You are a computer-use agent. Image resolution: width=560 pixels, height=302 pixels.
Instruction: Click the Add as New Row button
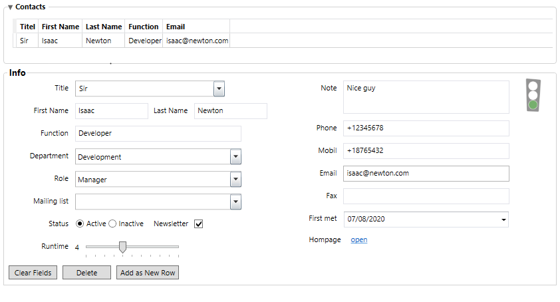(148, 272)
